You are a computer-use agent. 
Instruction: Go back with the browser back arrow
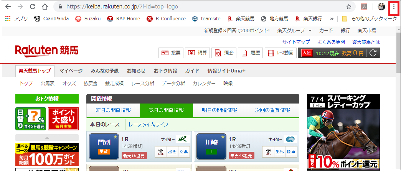(x=8, y=7)
